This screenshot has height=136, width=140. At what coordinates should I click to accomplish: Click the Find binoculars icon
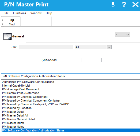coord(12,20)
